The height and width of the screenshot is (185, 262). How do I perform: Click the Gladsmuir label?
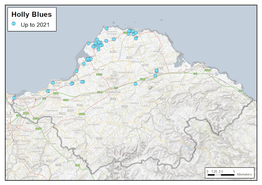click(x=85, y=95)
